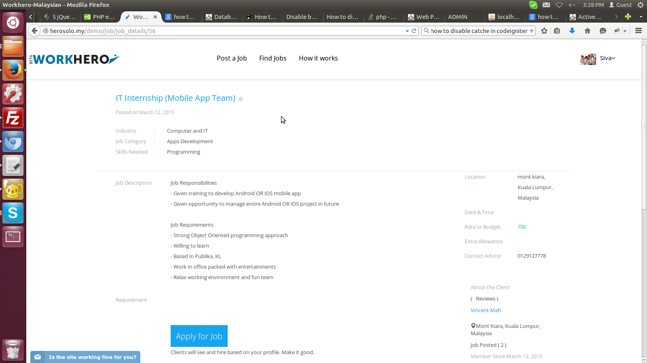Open the Firefox downloads arrow icon
This screenshot has height=363, width=647.
tap(572, 31)
